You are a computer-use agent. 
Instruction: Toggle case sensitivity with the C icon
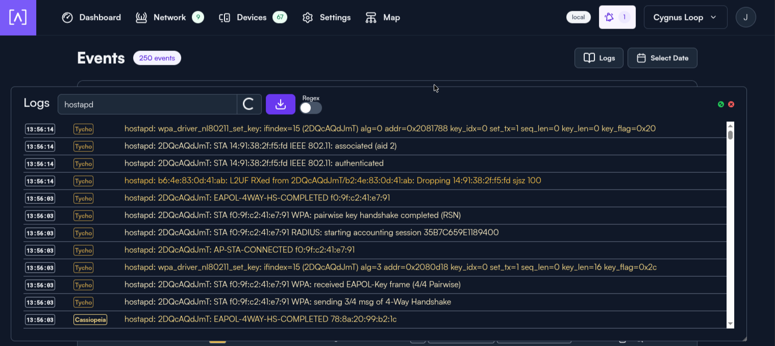tap(248, 104)
